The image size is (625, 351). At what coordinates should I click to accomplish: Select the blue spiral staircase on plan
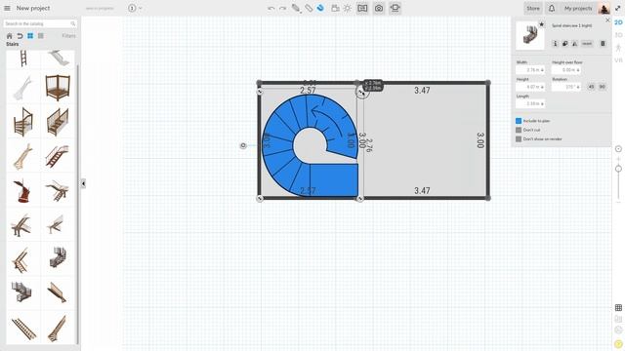coord(311,146)
